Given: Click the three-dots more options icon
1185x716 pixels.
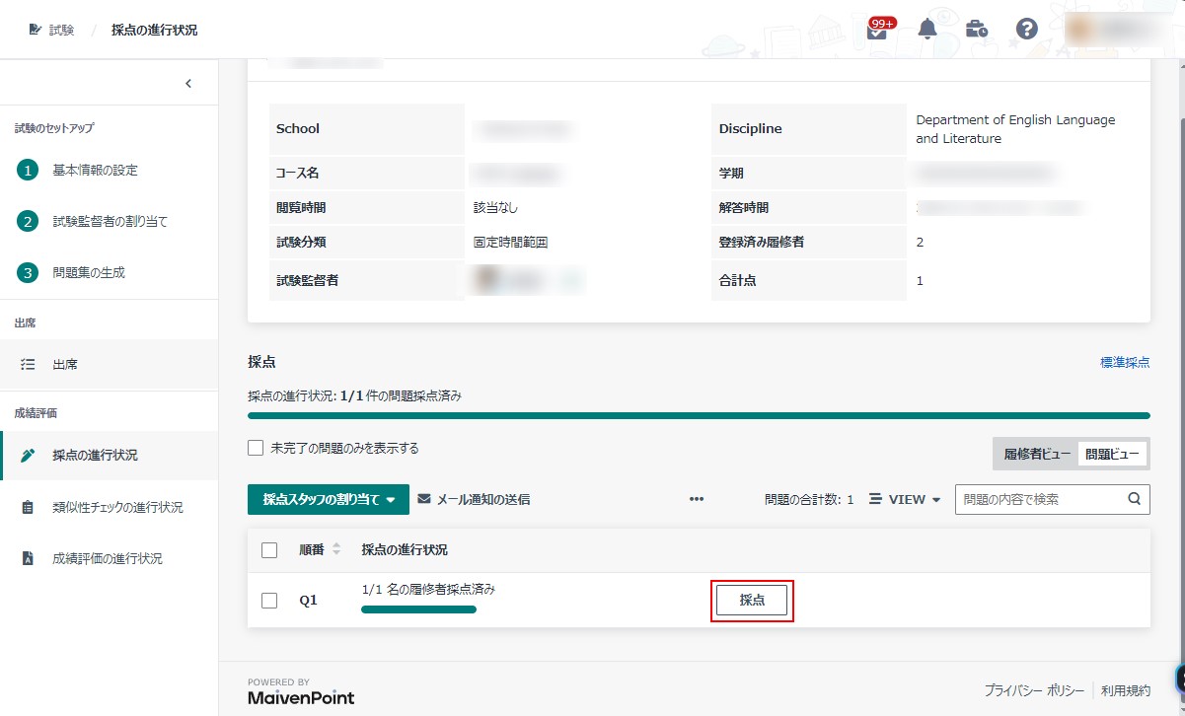Looking at the screenshot, I should [697, 499].
